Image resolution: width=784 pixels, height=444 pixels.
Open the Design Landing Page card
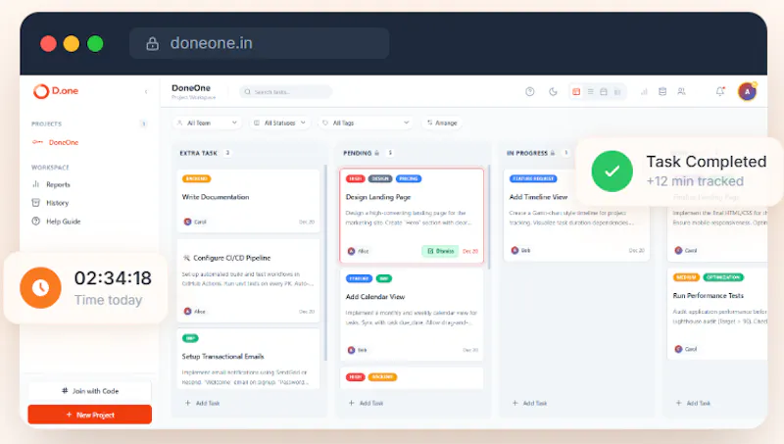pos(412,216)
